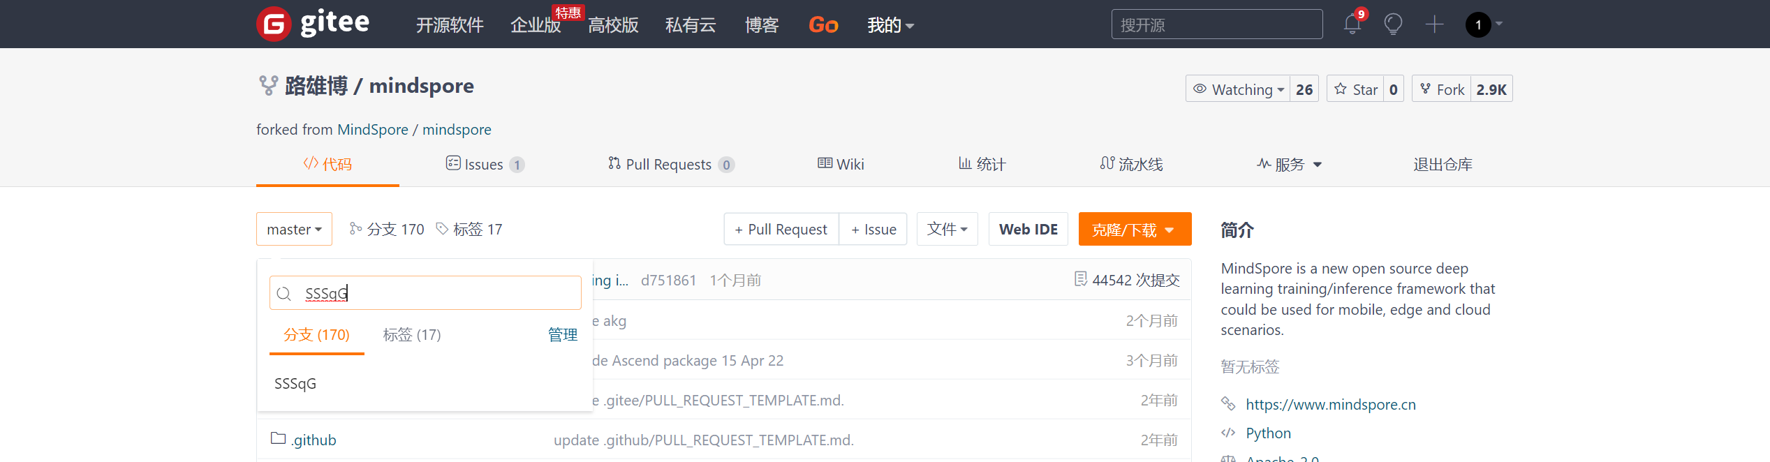Screen dimensions: 1770x462
Task: Click the search magnifier in branch filter
Action: click(283, 293)
